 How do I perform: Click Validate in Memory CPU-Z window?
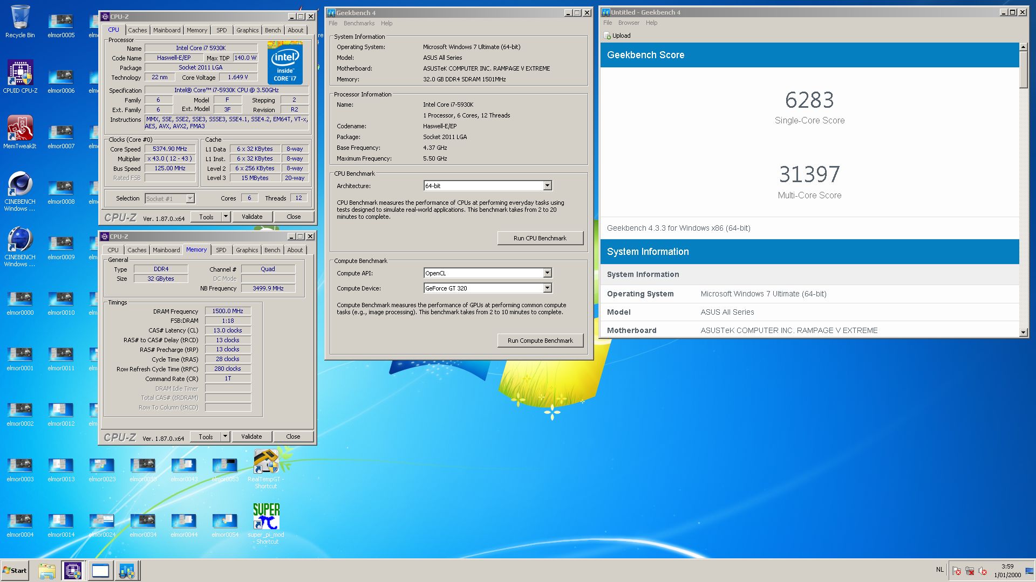(x=251, y=436)
